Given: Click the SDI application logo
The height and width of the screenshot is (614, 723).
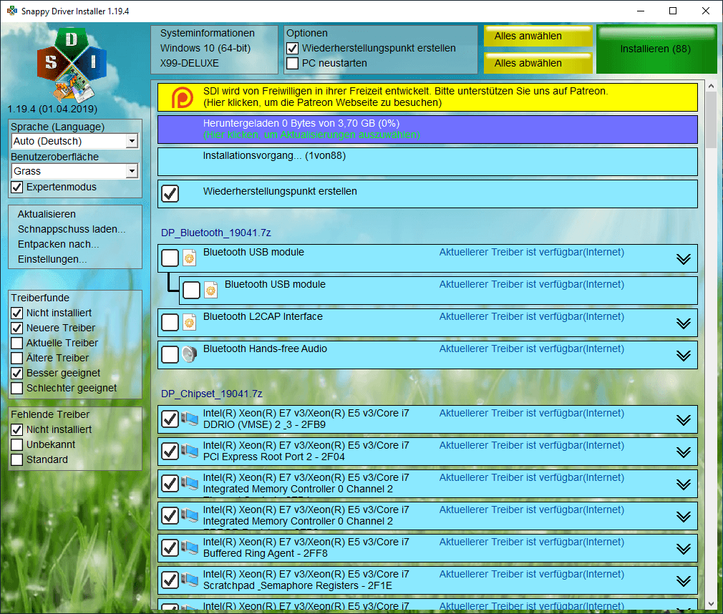Looking at the screenshot, I should (71, 64).
